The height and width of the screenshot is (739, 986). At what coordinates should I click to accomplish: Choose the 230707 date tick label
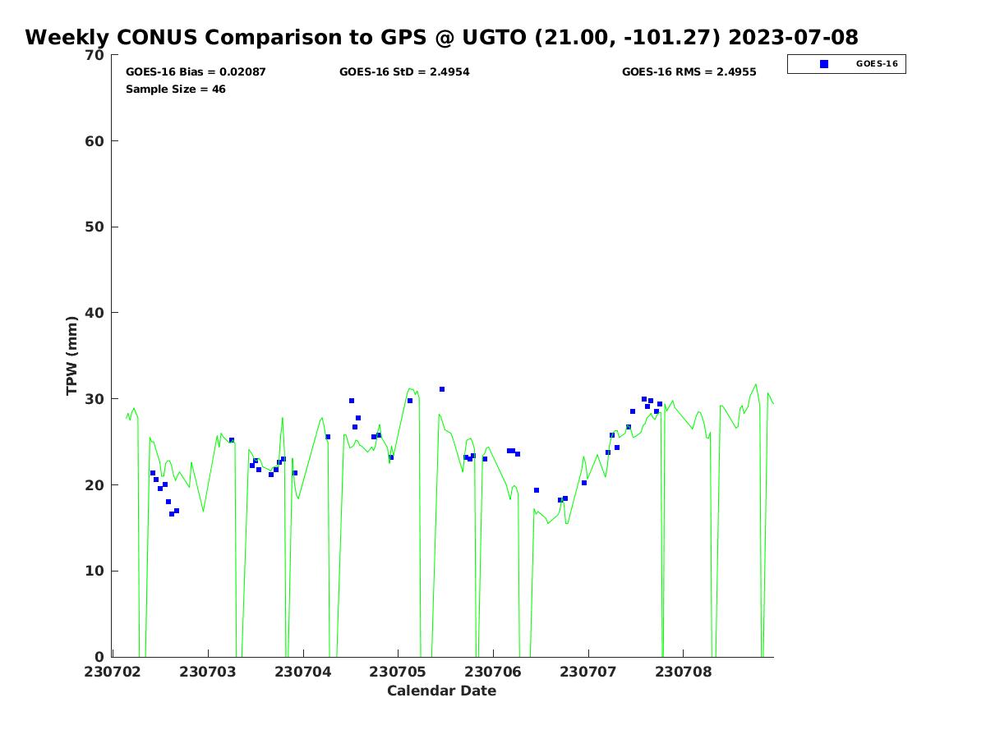(588, 672)
